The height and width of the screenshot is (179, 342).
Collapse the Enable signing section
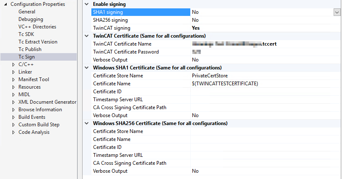click(x=87, y=4)
